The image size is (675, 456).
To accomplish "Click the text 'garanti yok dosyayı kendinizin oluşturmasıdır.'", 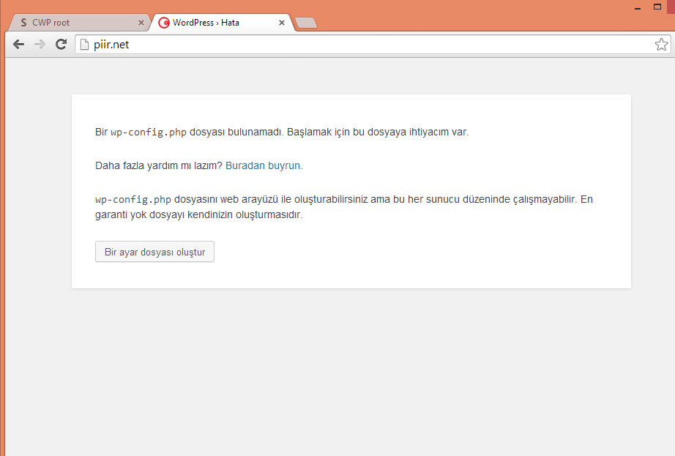I will pos(199,214).
